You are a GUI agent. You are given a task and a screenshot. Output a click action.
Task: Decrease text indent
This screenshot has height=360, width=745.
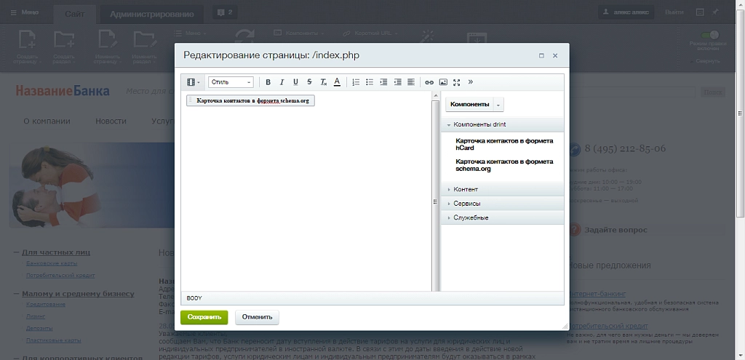[x=398, y=82]
